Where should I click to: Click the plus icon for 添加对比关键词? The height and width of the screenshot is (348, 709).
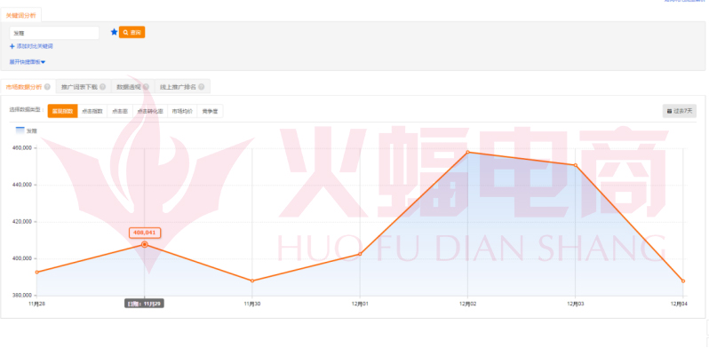(x=12, y=46)
